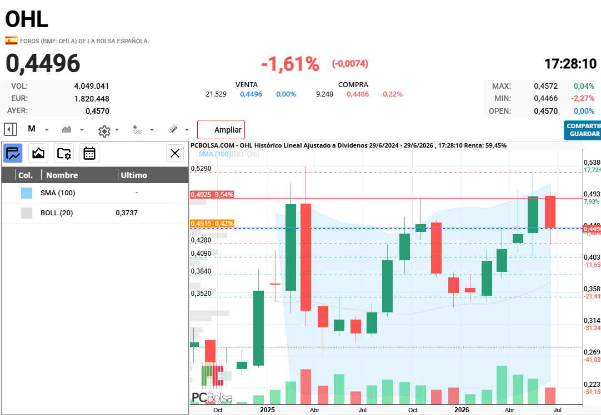Expand drawing tools dropdown arrow
The width and height of the screenshot is (601, 415).
click(x=187, y=130)
